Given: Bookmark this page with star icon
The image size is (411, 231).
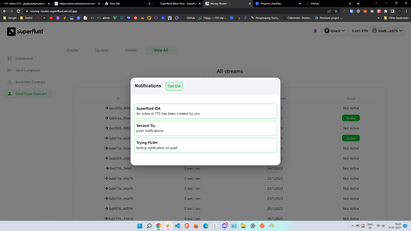Looking at the screenshot, I should (336, 11).
